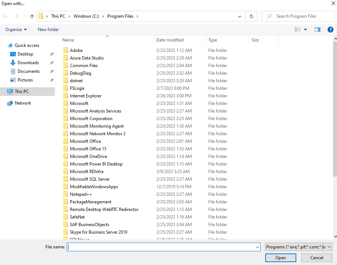Image resolution: width=337 pixels, height=265 pixels.
Task: Select Skype for Business Server 2019 folder
Action: [98, 232]
